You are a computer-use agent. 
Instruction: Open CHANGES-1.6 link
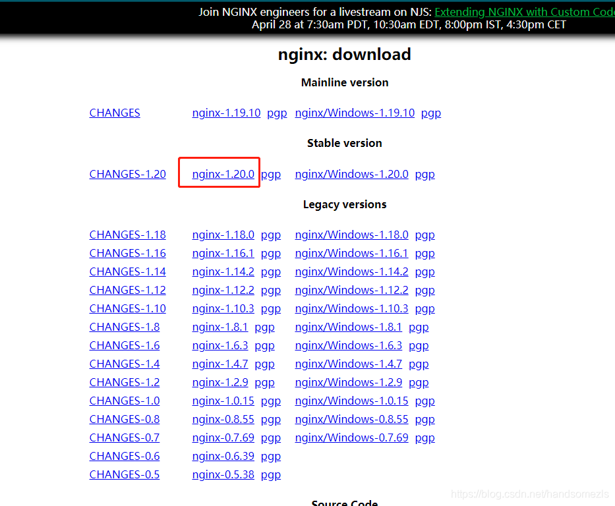pyautogui.click(x=125, y=345)
